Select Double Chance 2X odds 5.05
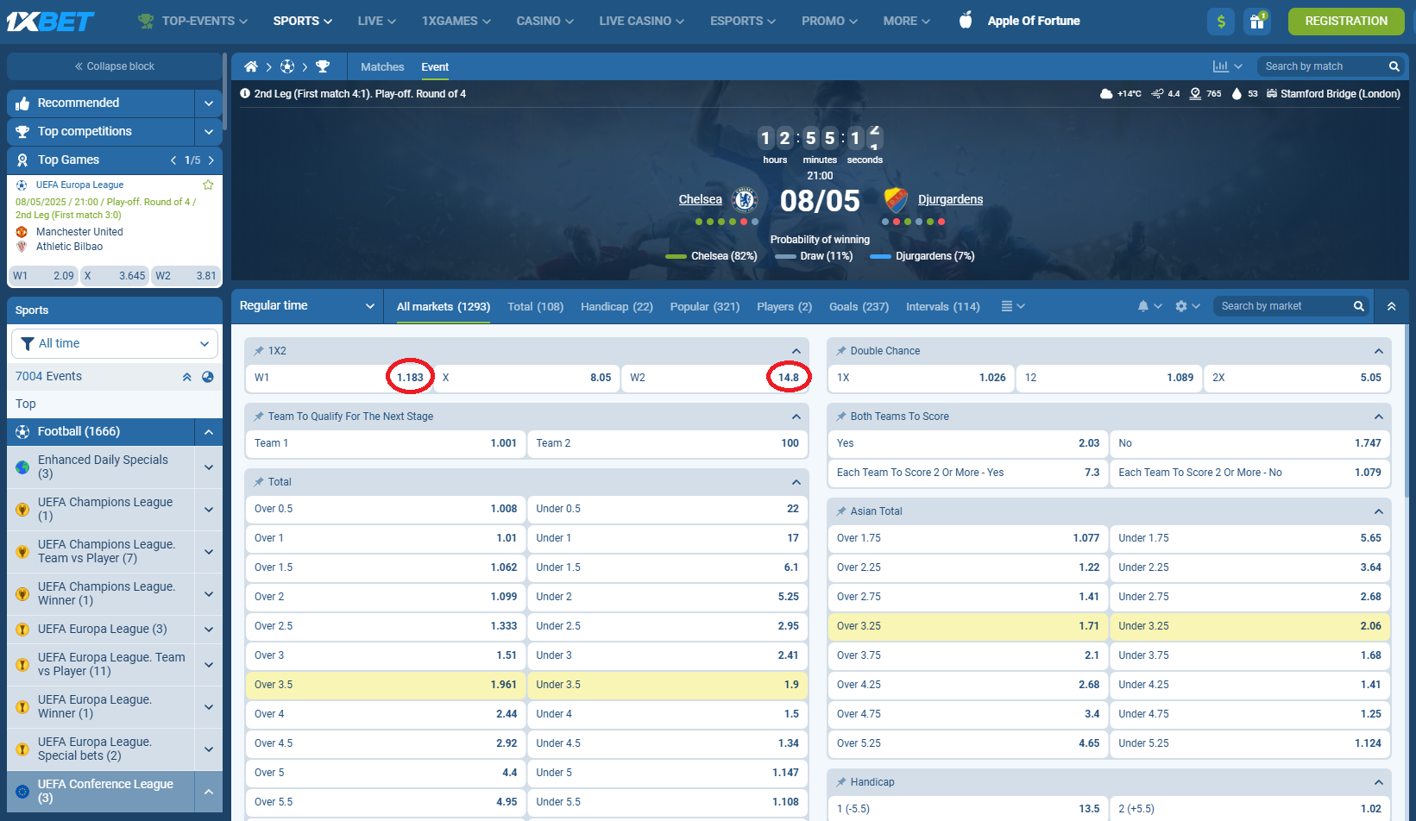The image size is (1416, 821). point(1297,378)
